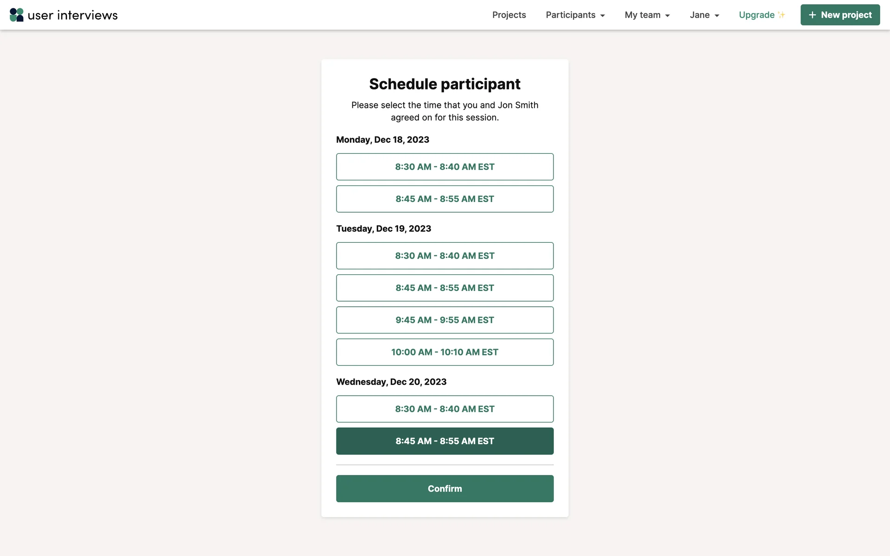Open the Projects menu item
This screenshot has height=556, width=890.
509,15
